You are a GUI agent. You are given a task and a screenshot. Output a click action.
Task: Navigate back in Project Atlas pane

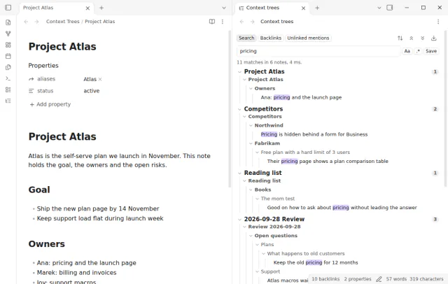click(26, 22)
